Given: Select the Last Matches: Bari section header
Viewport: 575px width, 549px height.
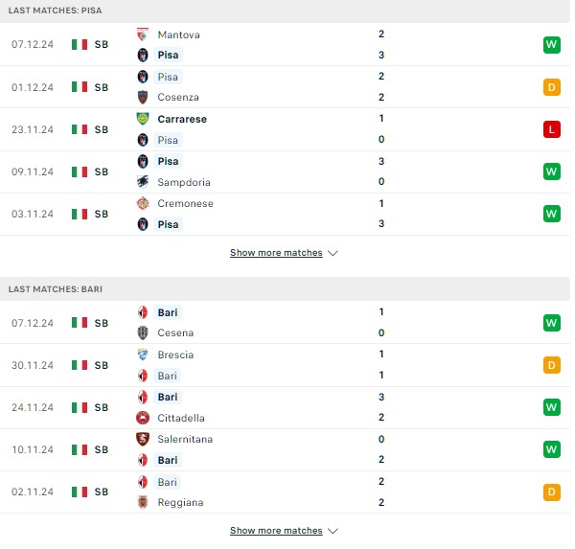Looking at the screenshot, I should (x=285, y=289).
